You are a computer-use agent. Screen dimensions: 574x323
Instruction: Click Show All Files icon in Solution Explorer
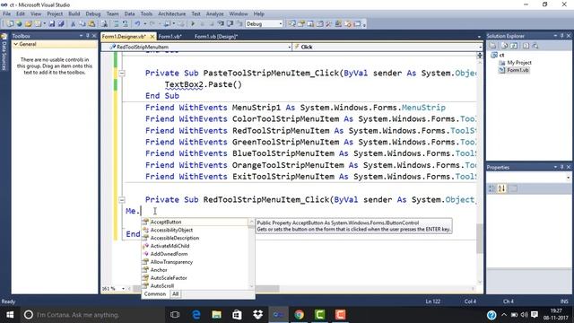pyautogui.click(x=505, y=46)
